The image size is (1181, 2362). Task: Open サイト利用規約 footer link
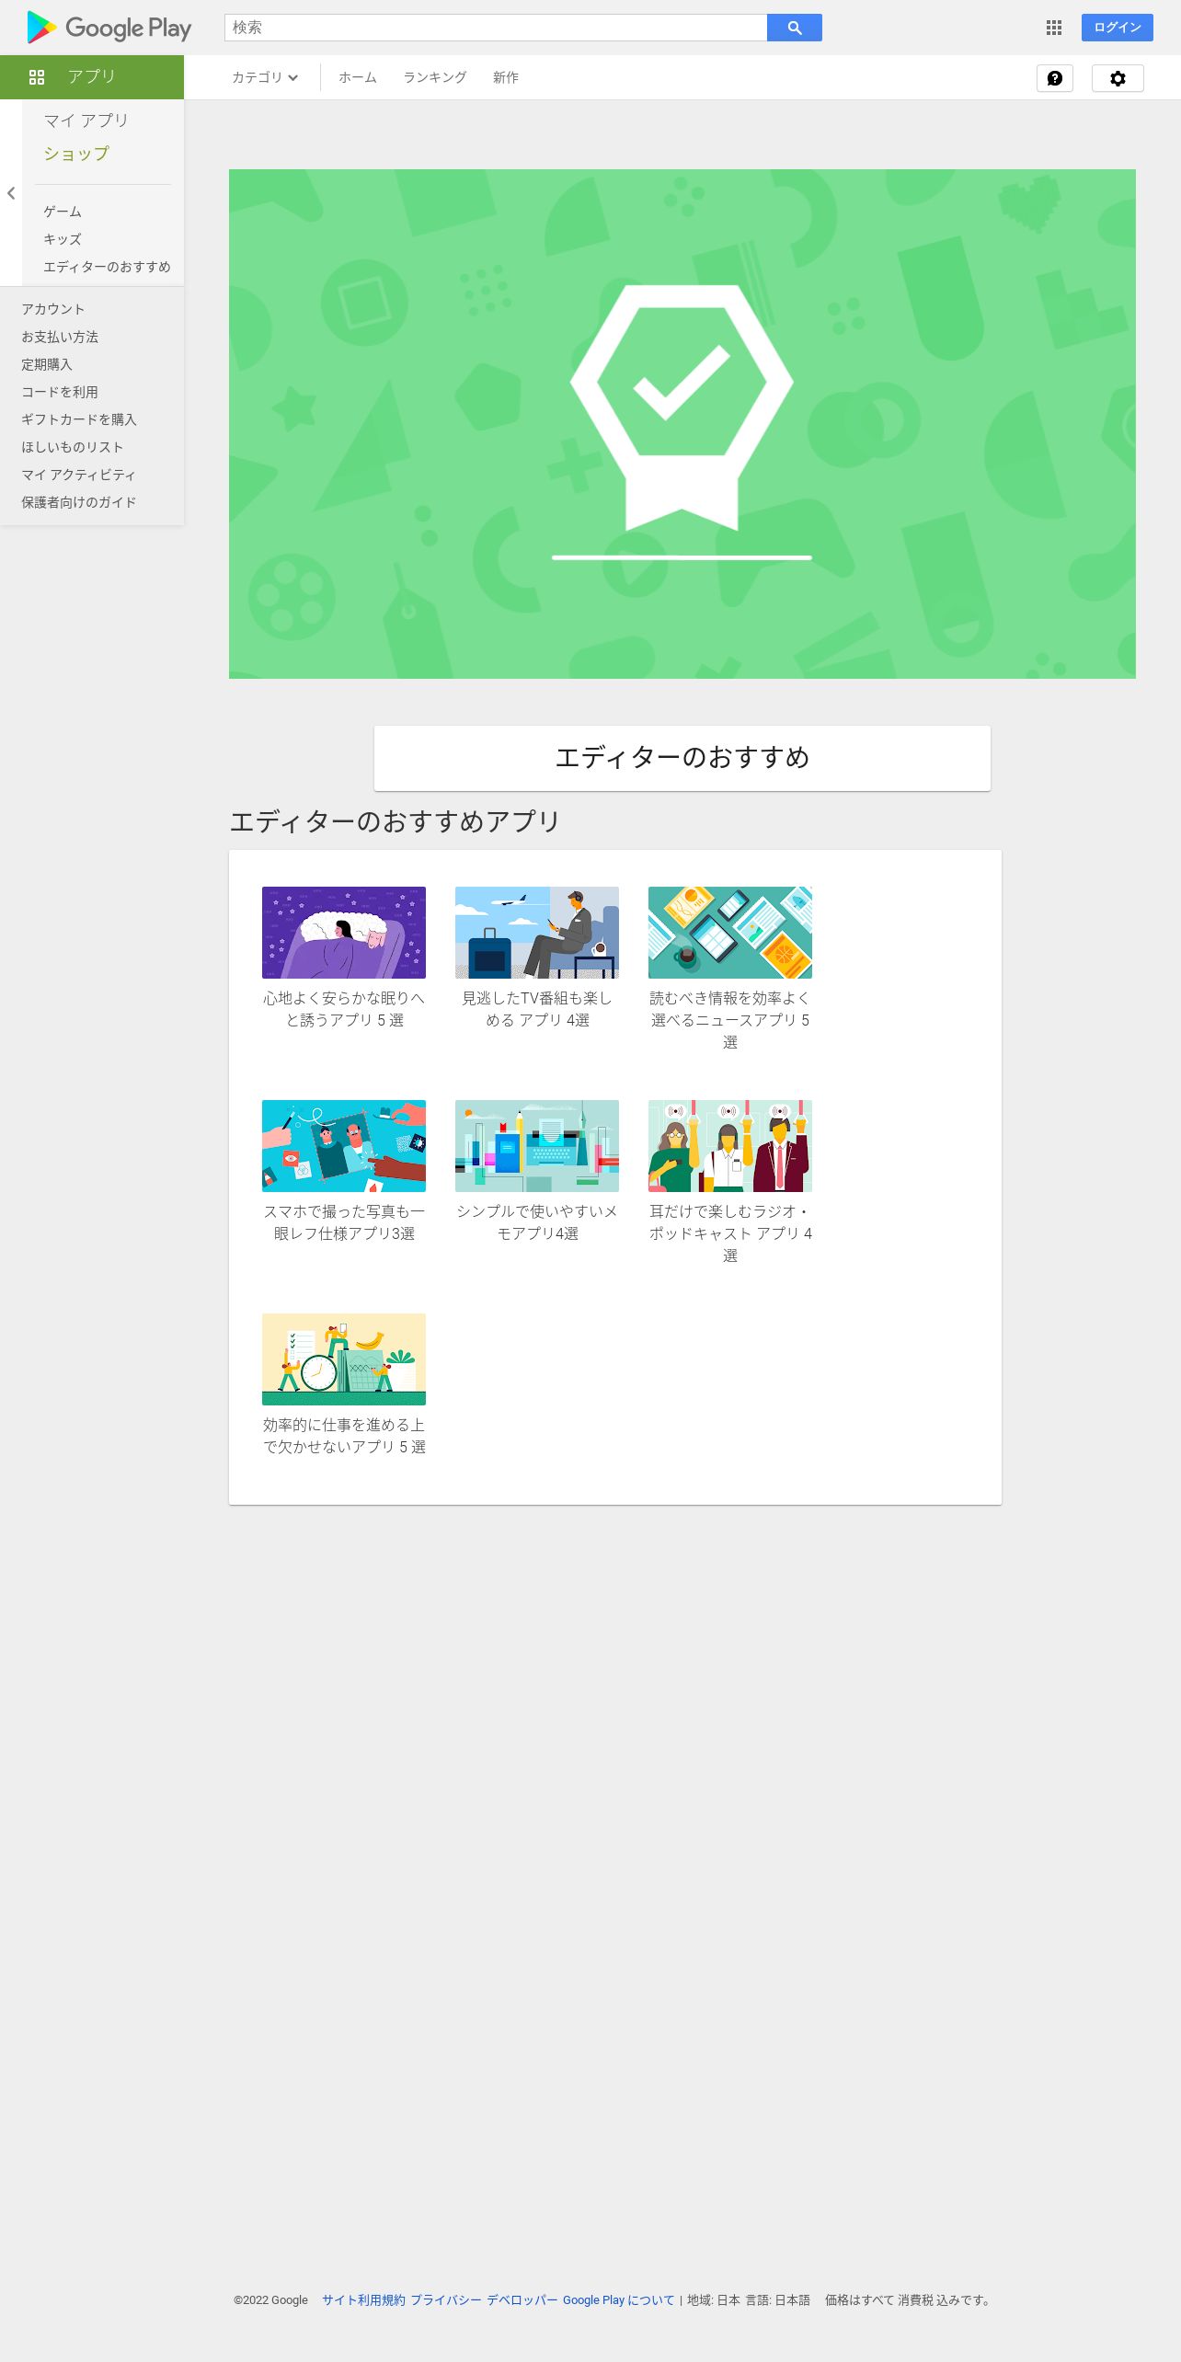tap(363, 2299)
